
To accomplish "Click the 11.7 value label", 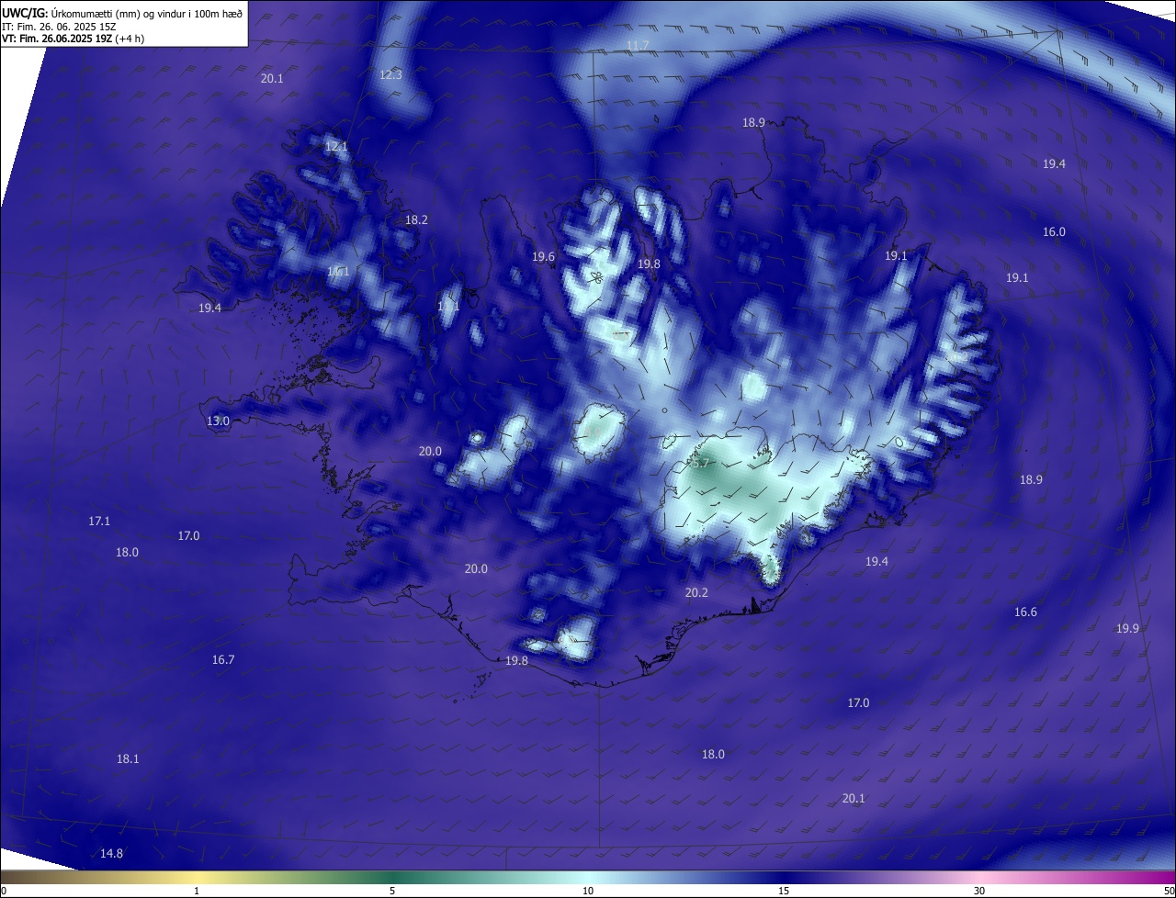I will click(638, 45).
